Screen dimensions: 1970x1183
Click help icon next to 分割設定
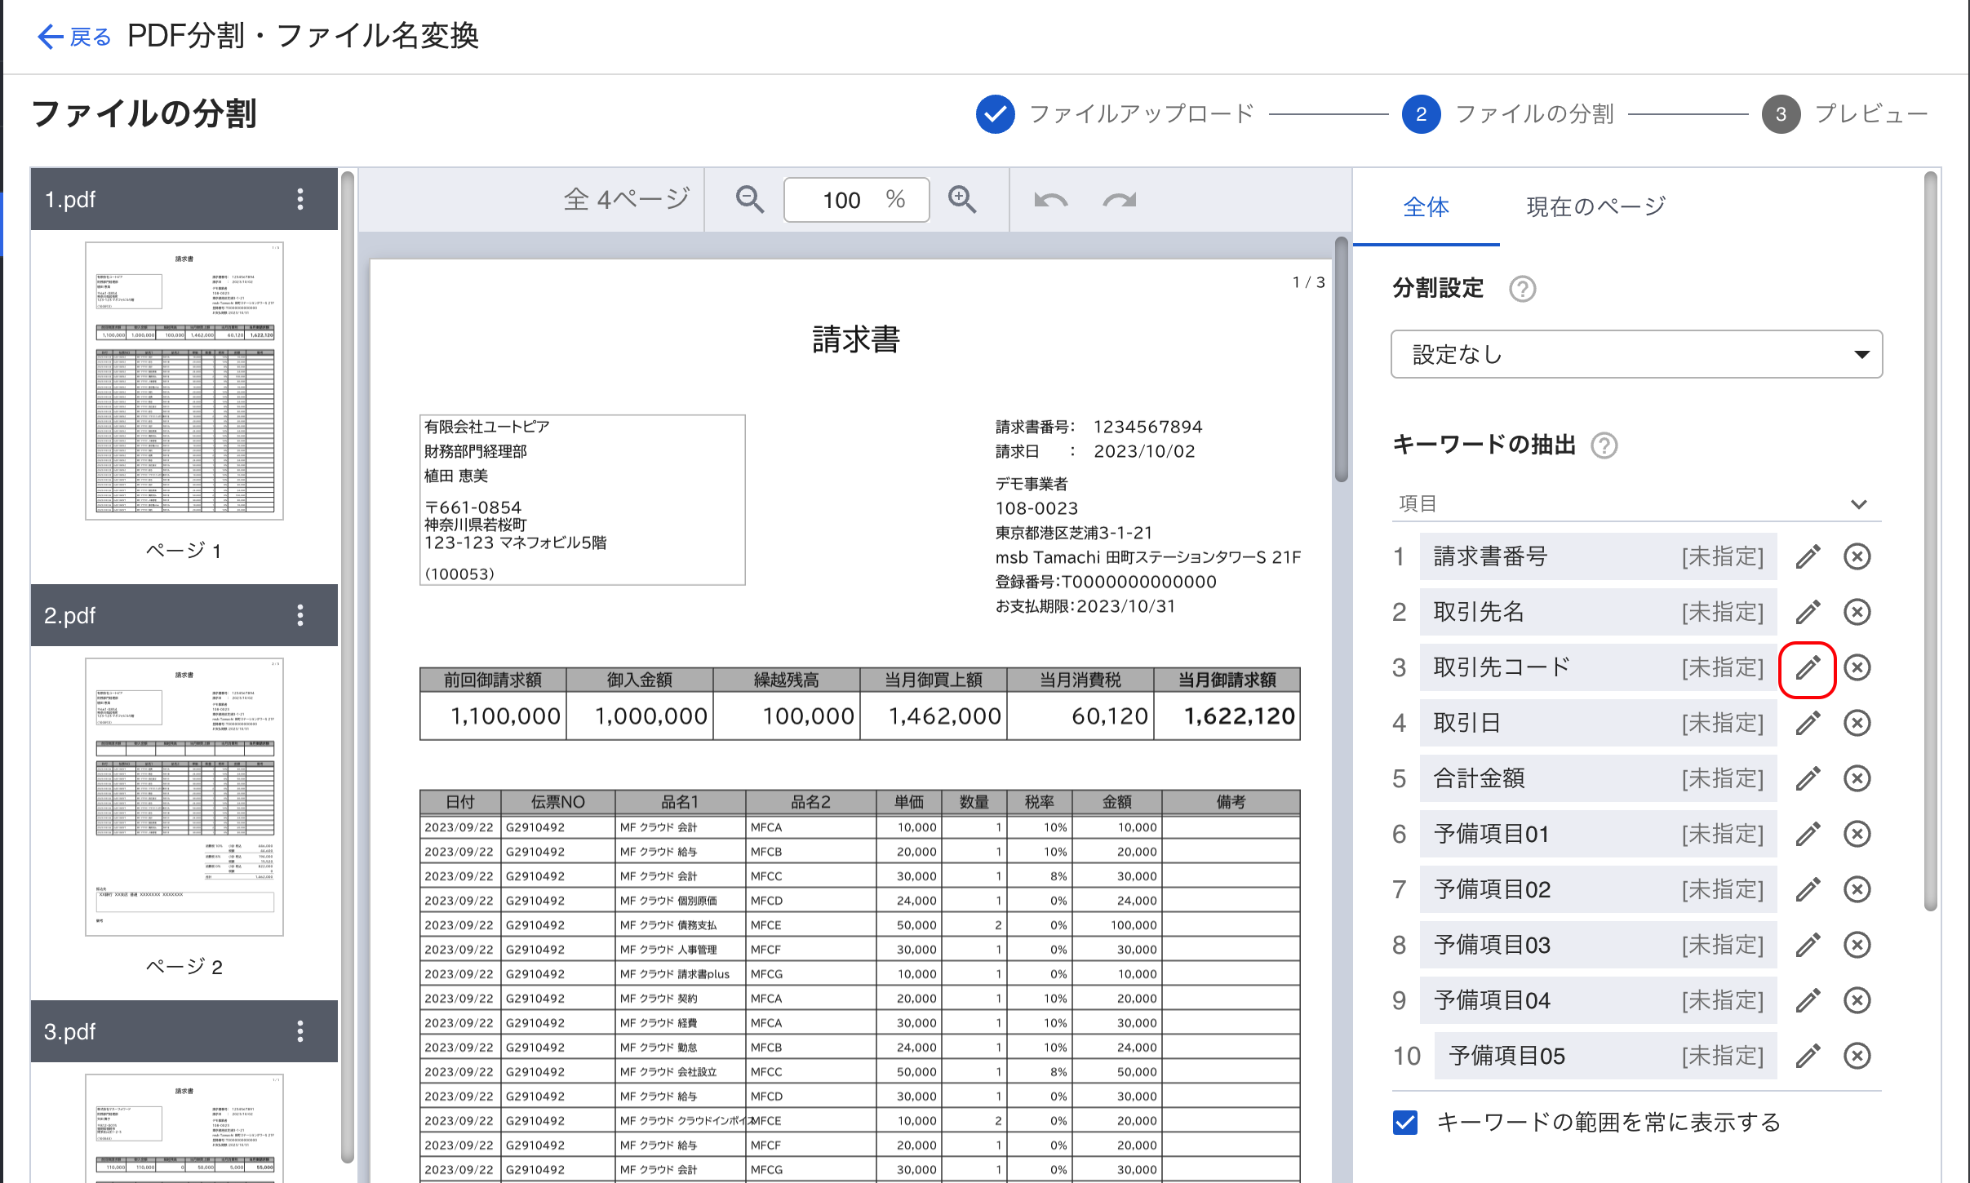1522,289
